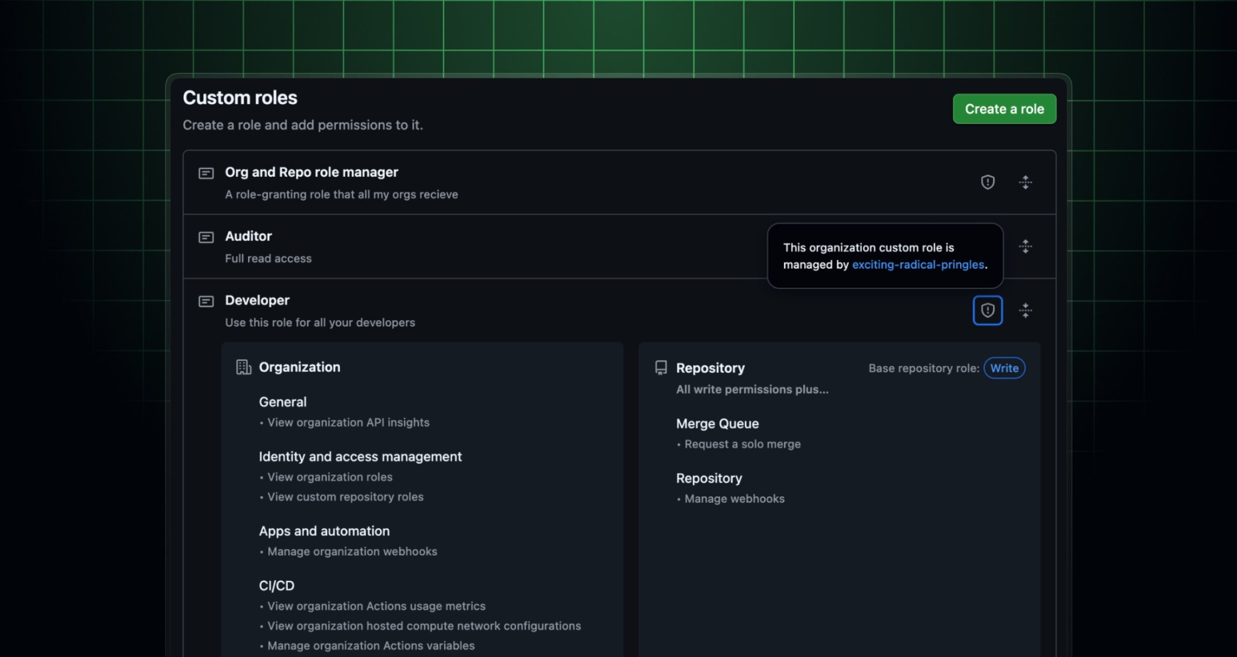Click the role icon next to Developer
This screenshot has width=1237, height=657.
[x=206, y=301]
